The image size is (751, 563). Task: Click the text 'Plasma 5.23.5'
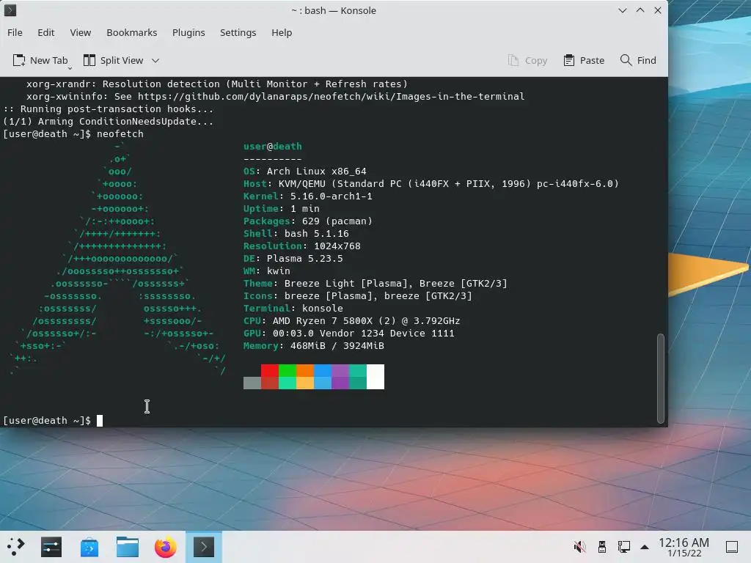[304, 259]
